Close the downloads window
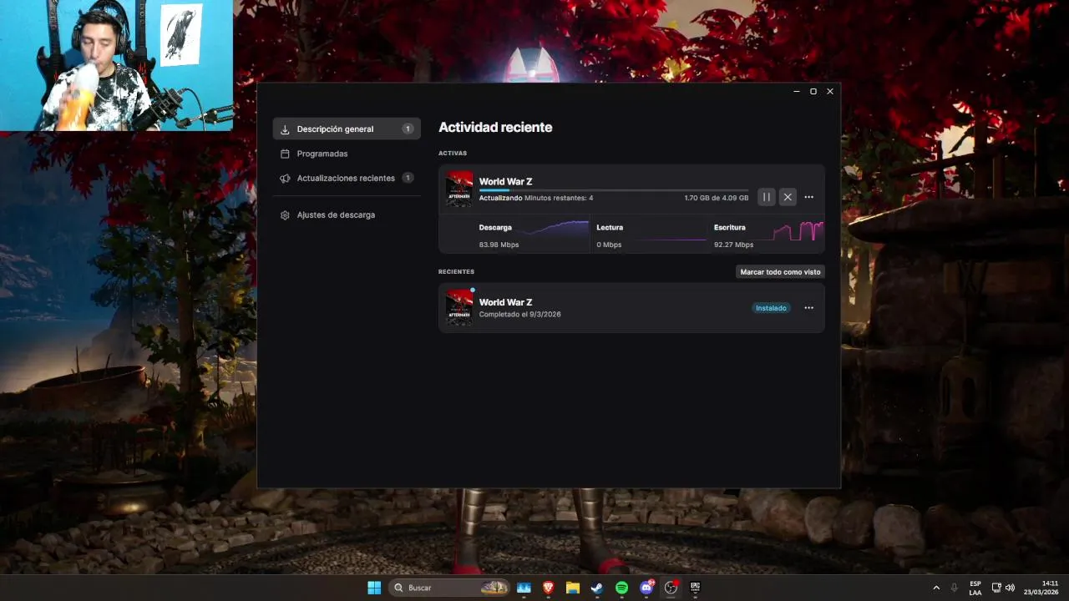 pyautogui.click(x=830, y=91)
